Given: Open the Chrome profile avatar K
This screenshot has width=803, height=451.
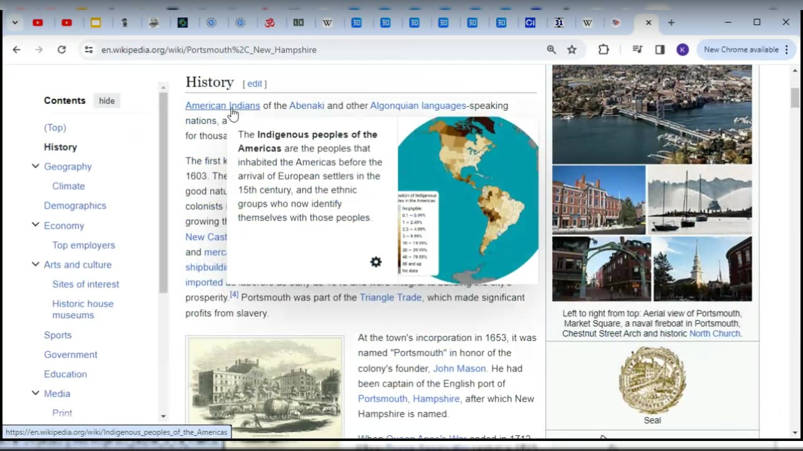Looking at the screenshot, I should point(683,49).
